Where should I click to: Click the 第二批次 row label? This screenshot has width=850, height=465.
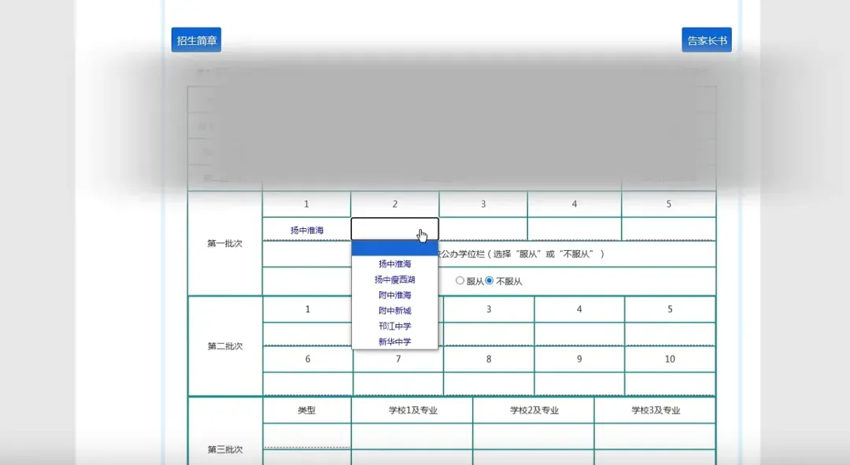tap(225, 345)
